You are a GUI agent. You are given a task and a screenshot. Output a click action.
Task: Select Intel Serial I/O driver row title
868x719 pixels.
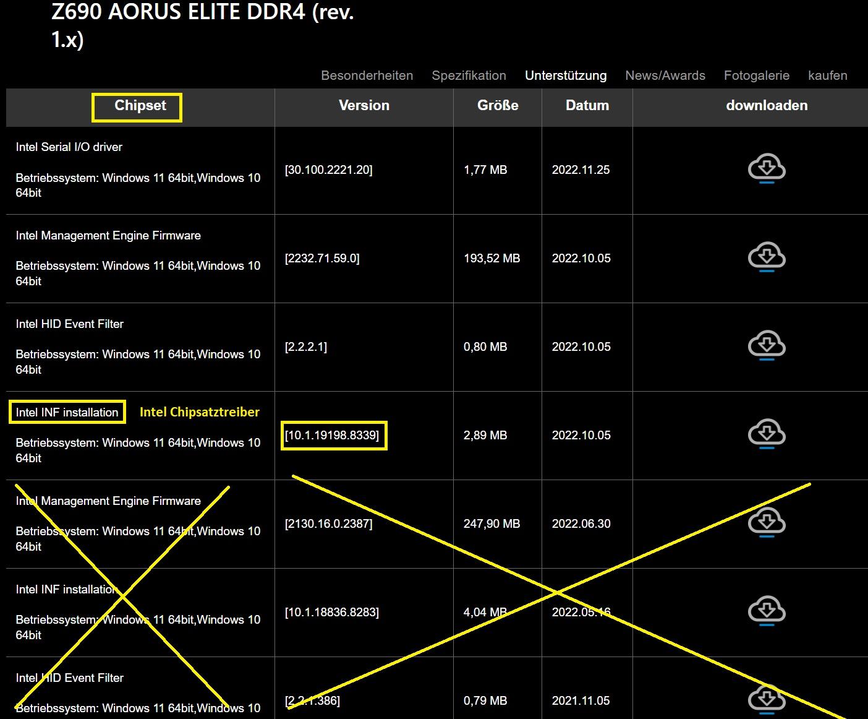[x=69, y=147]
